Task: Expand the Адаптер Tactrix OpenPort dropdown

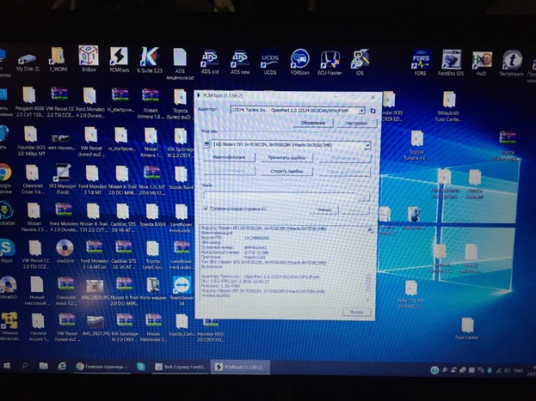Action: [360, 111]
